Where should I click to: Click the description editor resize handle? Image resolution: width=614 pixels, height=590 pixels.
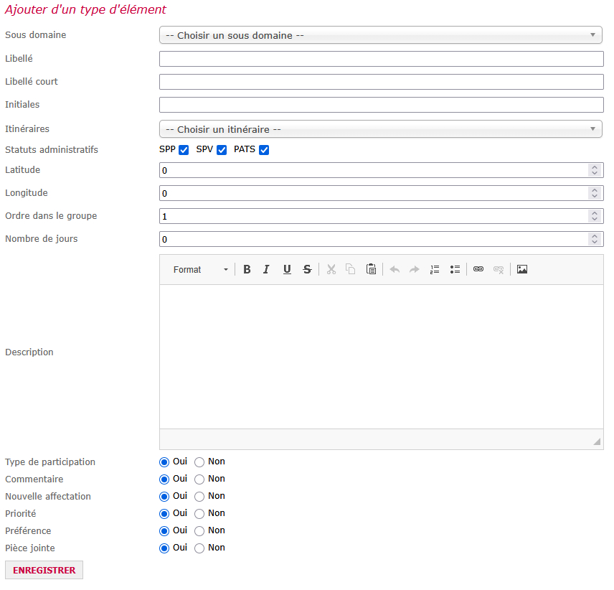pyautogui.click(x=597, y=442)
